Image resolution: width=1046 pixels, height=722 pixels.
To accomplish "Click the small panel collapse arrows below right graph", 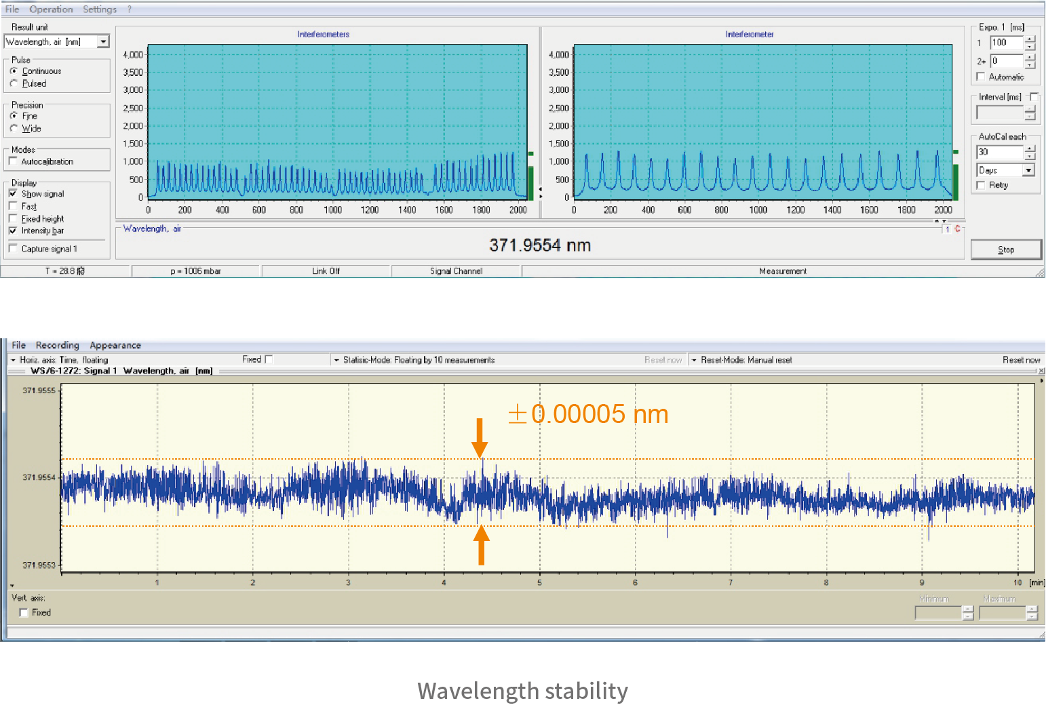I will click(940, 221).
